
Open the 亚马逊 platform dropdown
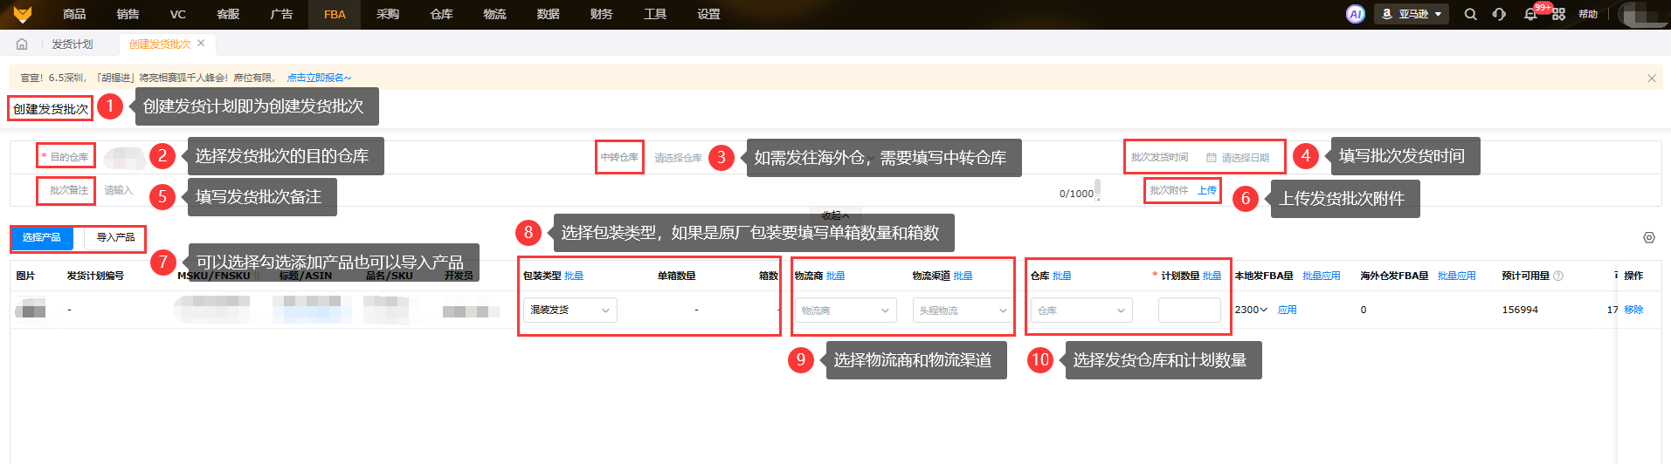pyautogui.click(x=1412, y=14)
